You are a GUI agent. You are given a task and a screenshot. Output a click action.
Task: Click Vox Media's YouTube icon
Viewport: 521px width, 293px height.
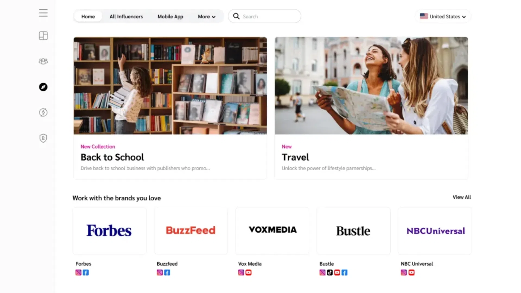tap(249, 272)
